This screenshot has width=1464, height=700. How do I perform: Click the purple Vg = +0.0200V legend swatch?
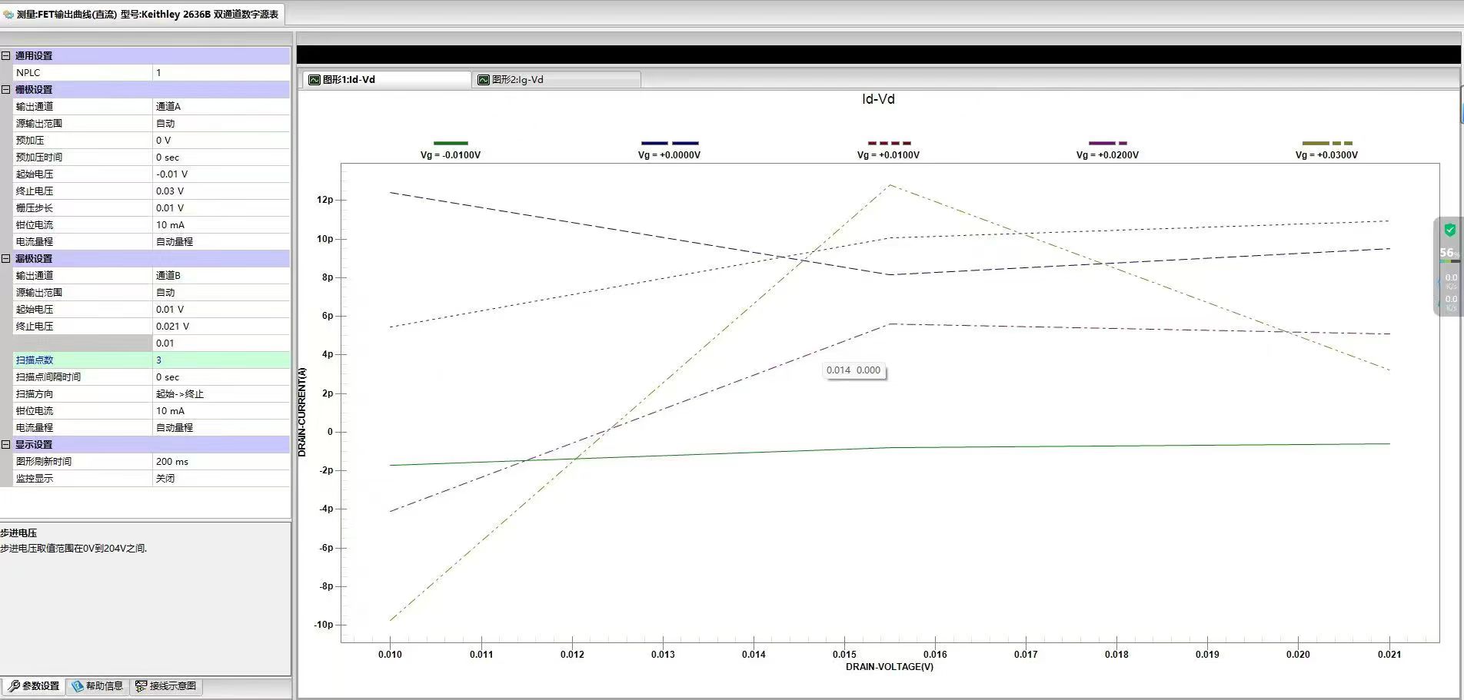click(1107, 143)
